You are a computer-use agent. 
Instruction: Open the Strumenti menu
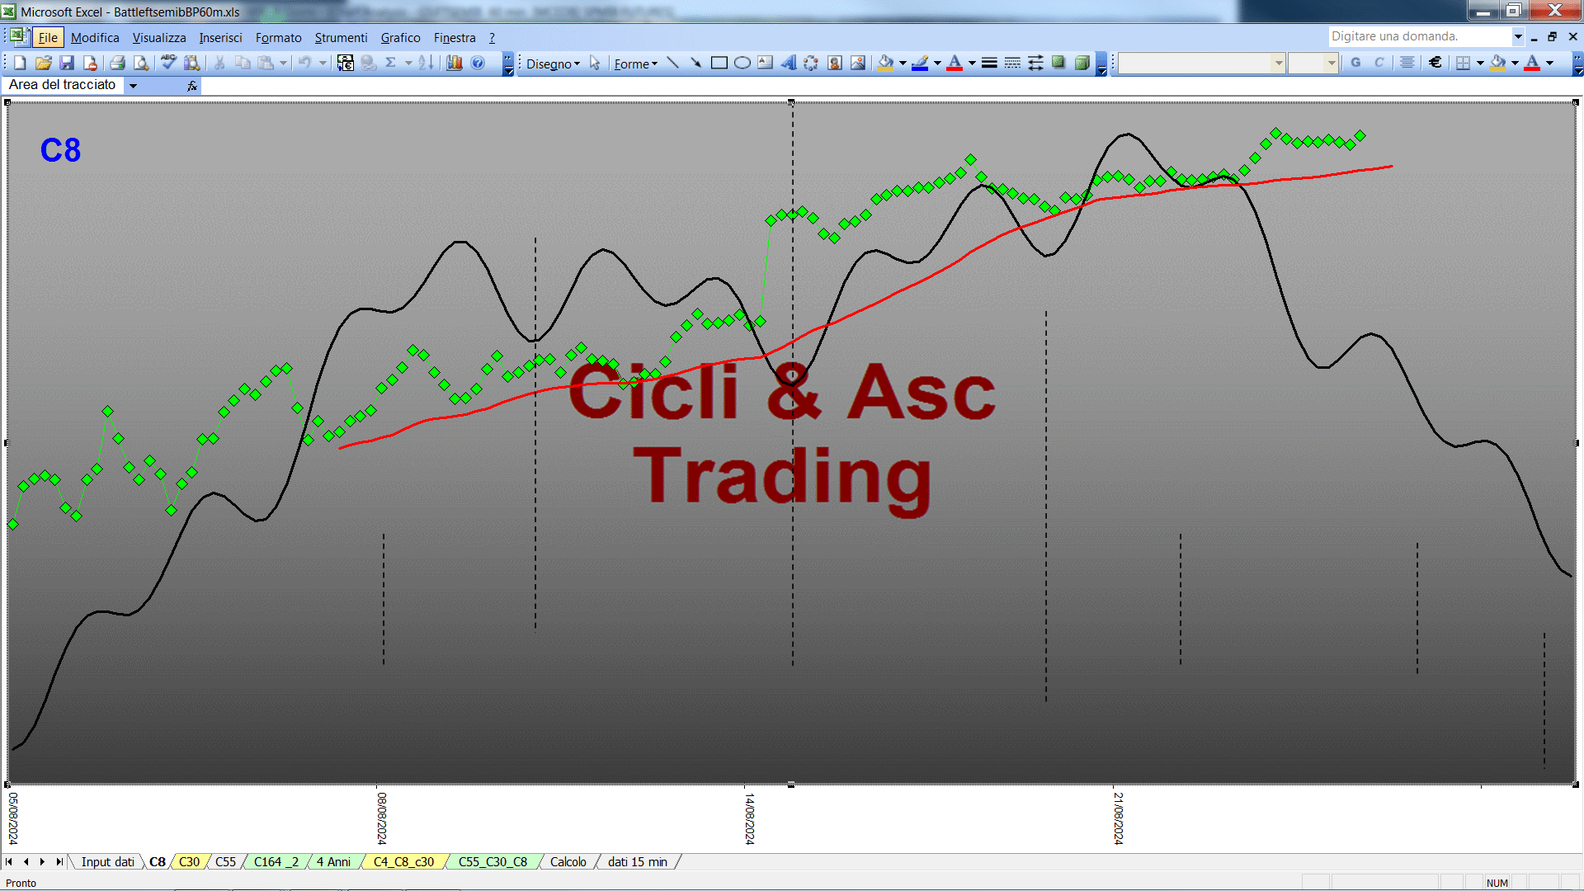(341, 38)
